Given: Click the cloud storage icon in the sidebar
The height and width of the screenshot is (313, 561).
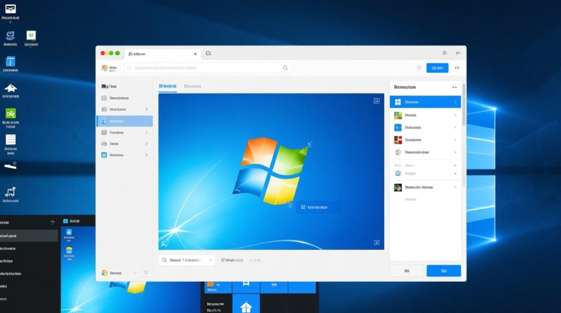Looking at the screenshot, I should pos(106,109).
